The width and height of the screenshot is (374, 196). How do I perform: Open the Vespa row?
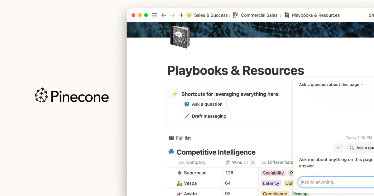click(190, 183)
